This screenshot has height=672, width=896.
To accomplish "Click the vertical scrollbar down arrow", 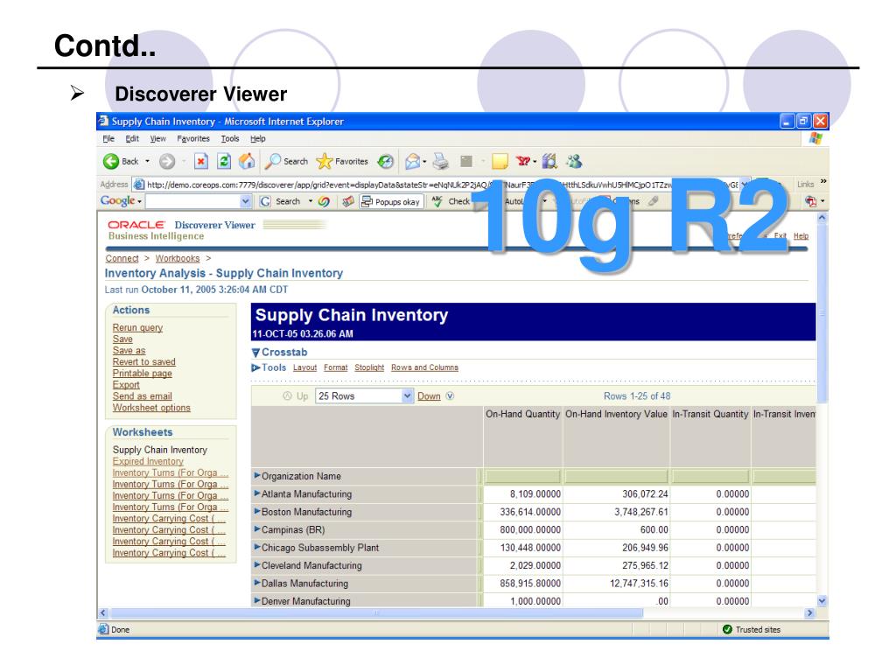I will [x=822, y=600].
